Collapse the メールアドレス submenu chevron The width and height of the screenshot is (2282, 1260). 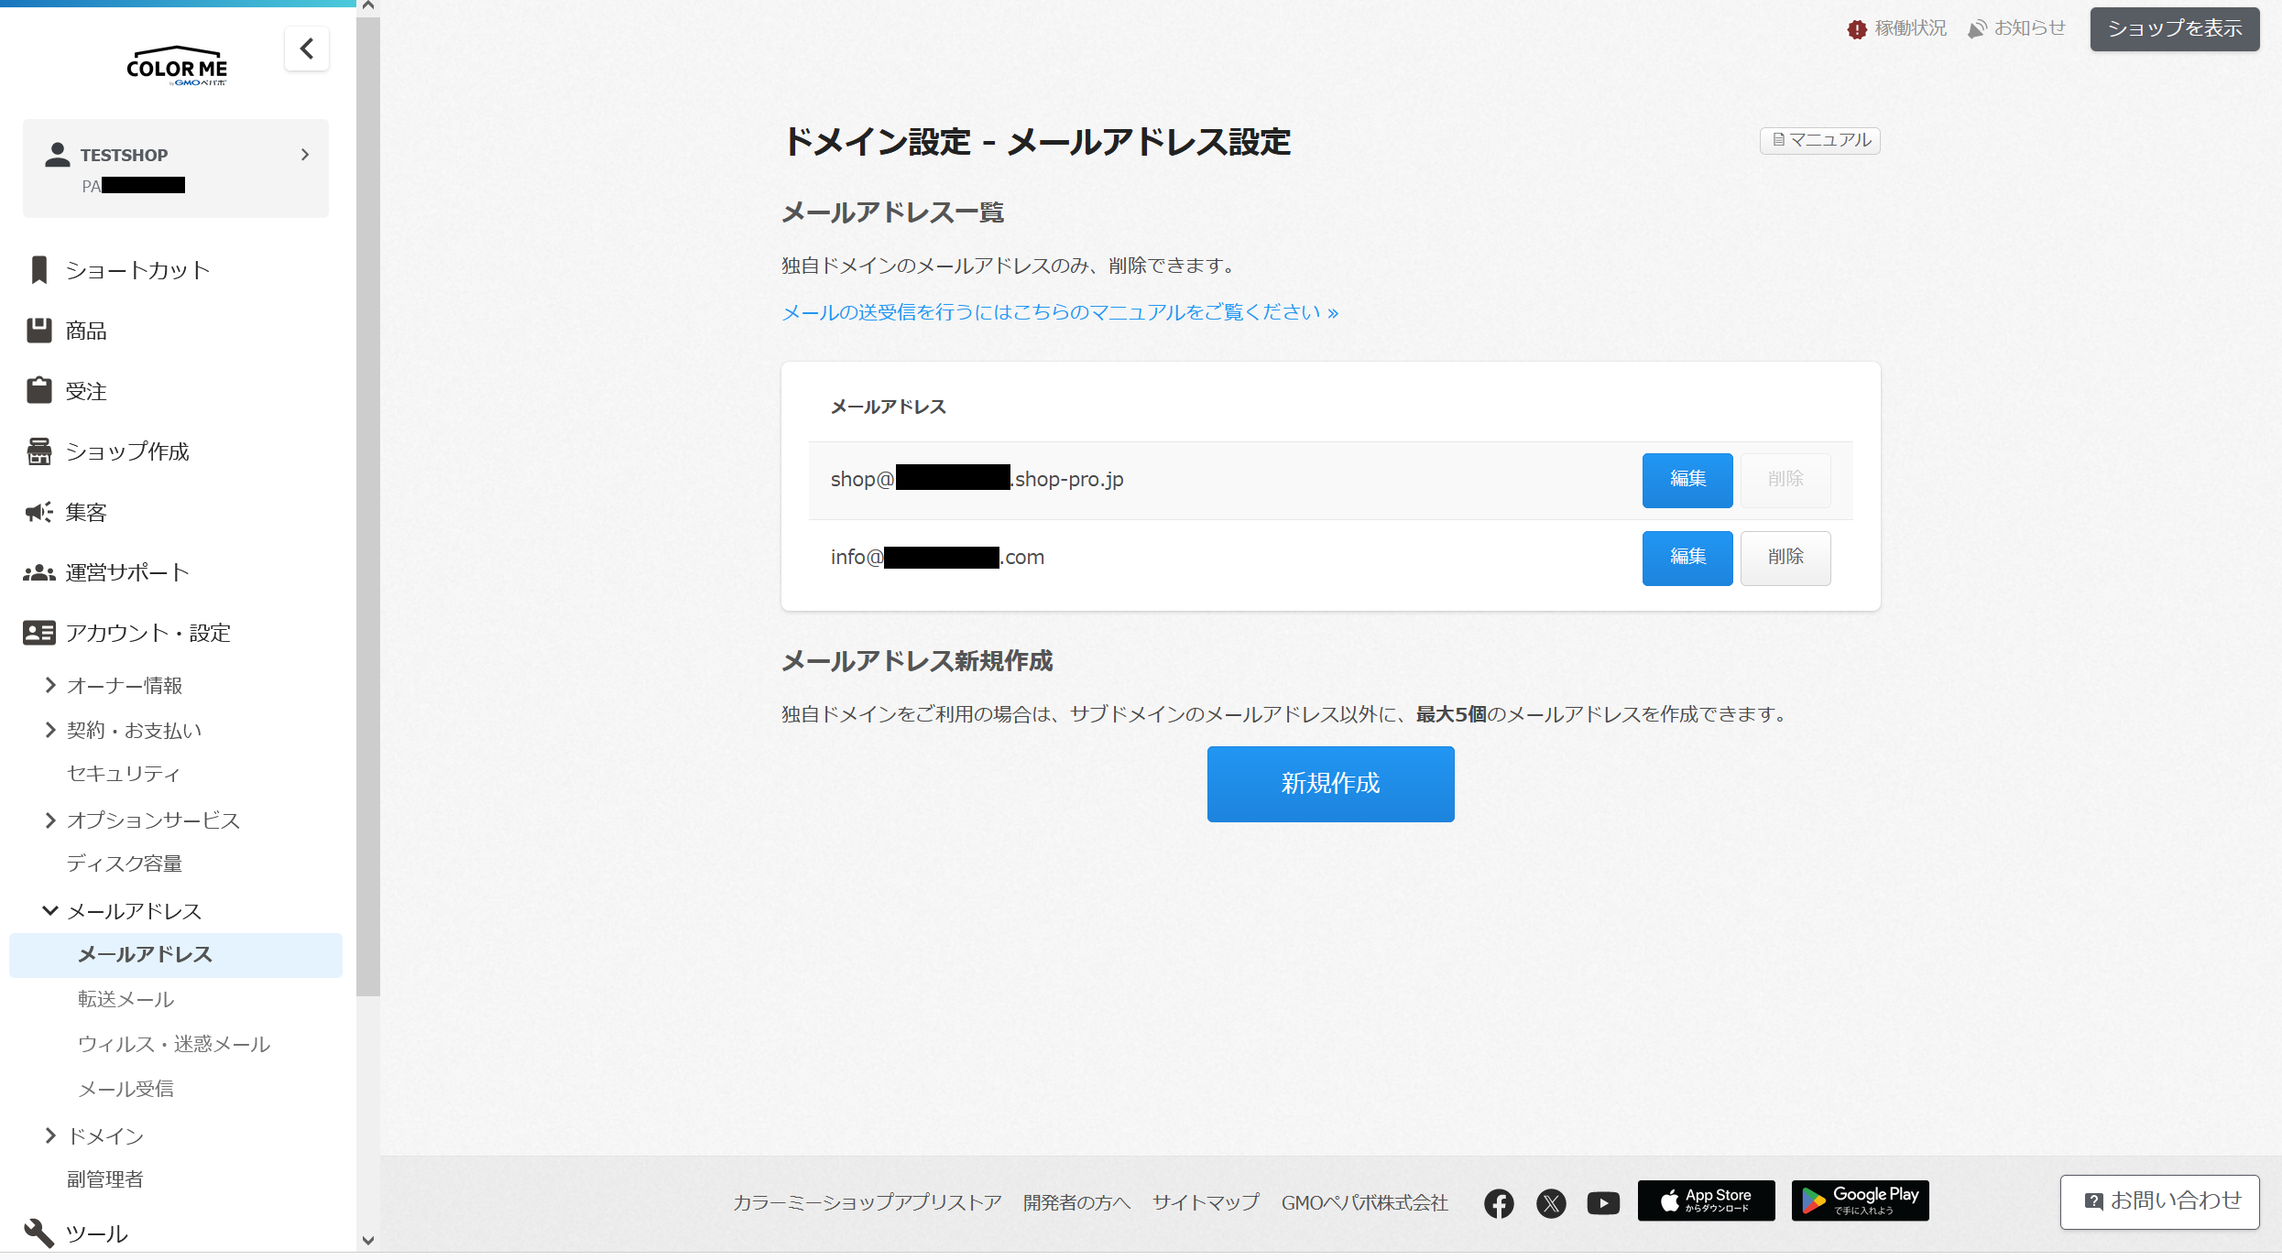point(50,911)
